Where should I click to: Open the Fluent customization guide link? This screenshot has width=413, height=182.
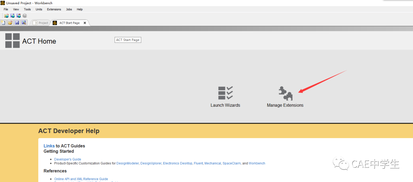point(198,163)
